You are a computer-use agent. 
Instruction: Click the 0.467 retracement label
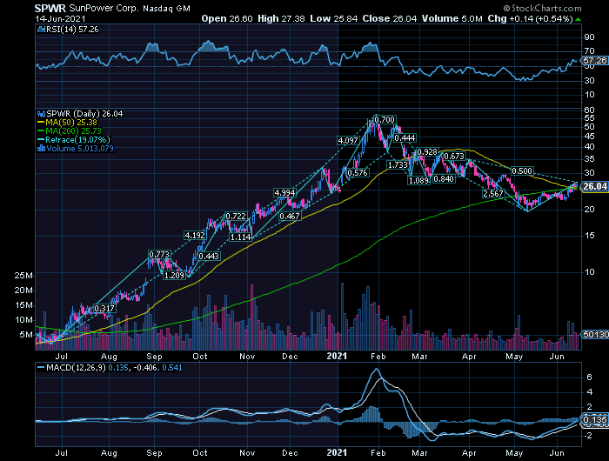pyautogui.click(x=290, y=217)
